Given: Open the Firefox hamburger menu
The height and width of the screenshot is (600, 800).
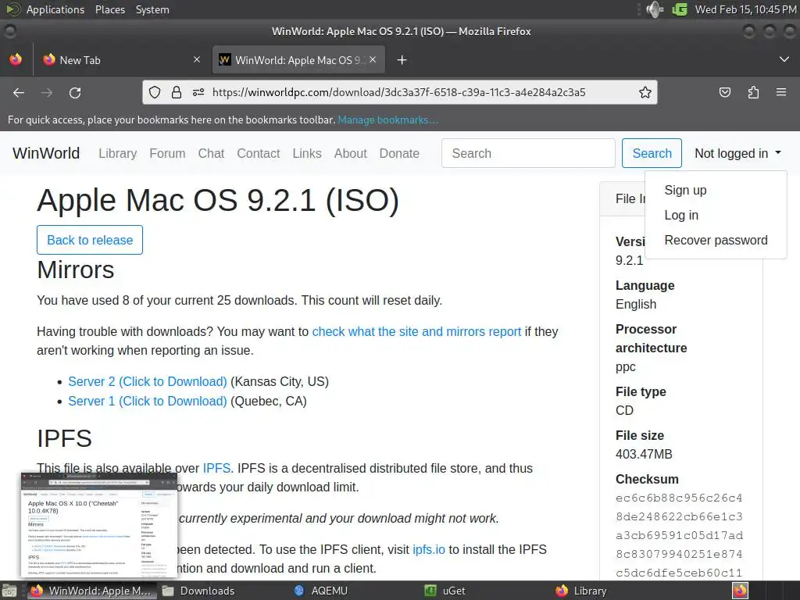Looking at the screenshot, I should (781, 92).
